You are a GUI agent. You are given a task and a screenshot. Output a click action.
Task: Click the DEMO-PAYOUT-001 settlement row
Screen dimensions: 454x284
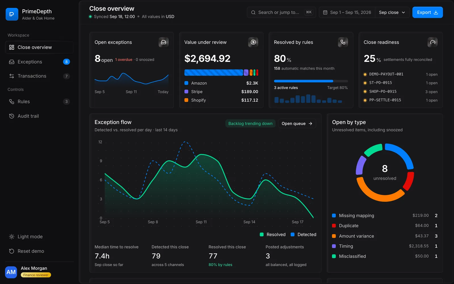400,74
